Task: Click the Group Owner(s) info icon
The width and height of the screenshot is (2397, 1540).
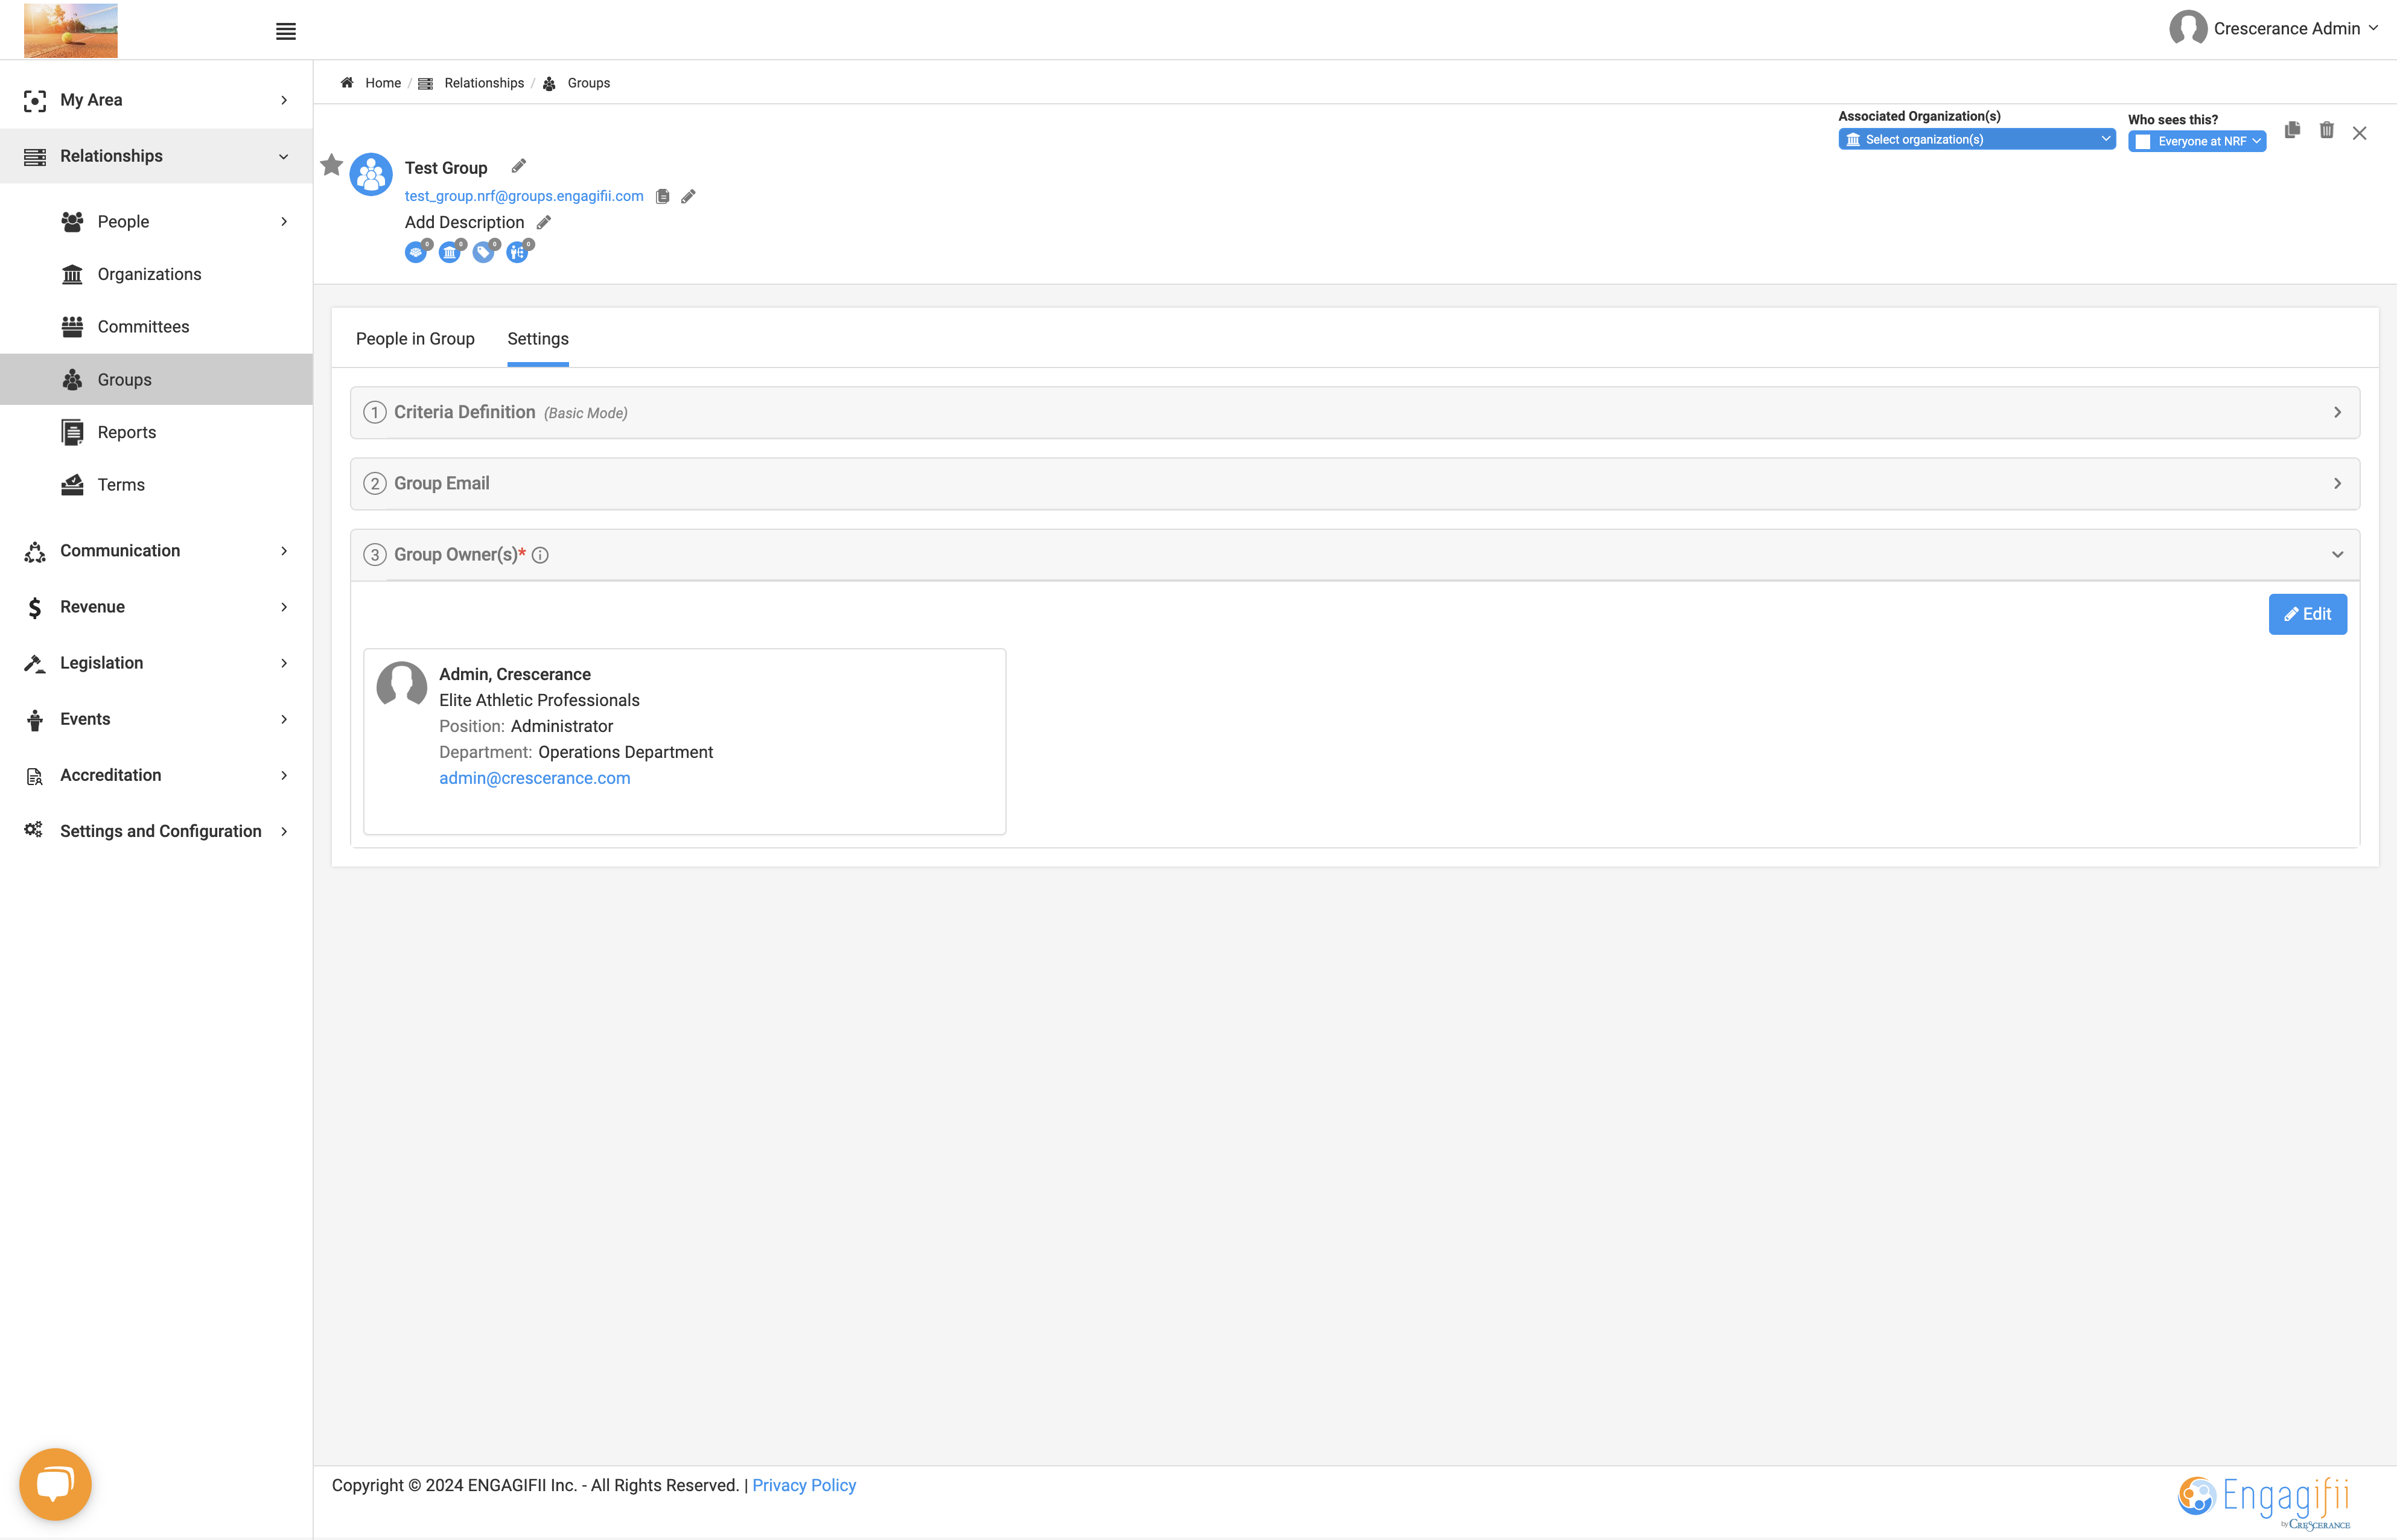Action: tap(540, 555)
